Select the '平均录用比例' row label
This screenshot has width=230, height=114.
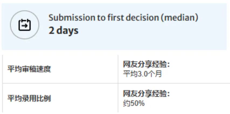(29, 98)
